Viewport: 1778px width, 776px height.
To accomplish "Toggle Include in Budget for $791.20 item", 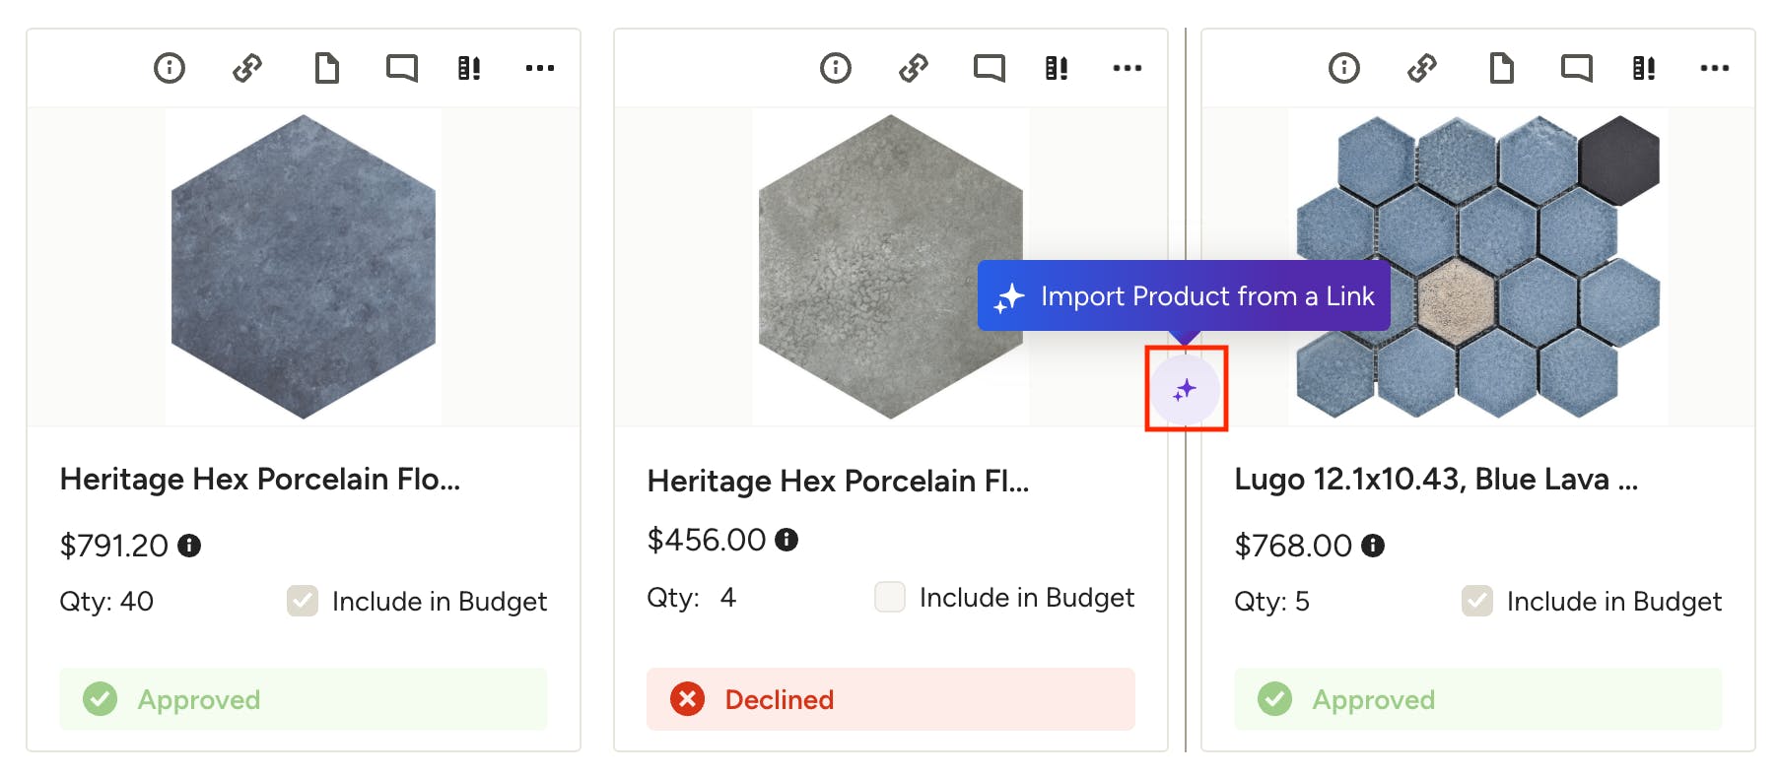I will [x=303, y=601].
